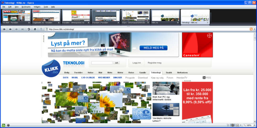Go to the home page icon
This screenshot has height=128, width=257.
pyautogui.click(x=35, y=29)
